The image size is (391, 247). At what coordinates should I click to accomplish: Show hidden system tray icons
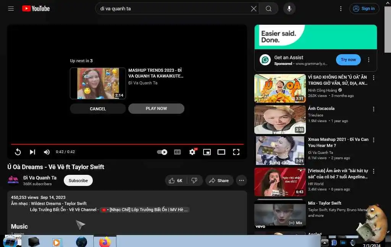(325, 242)
